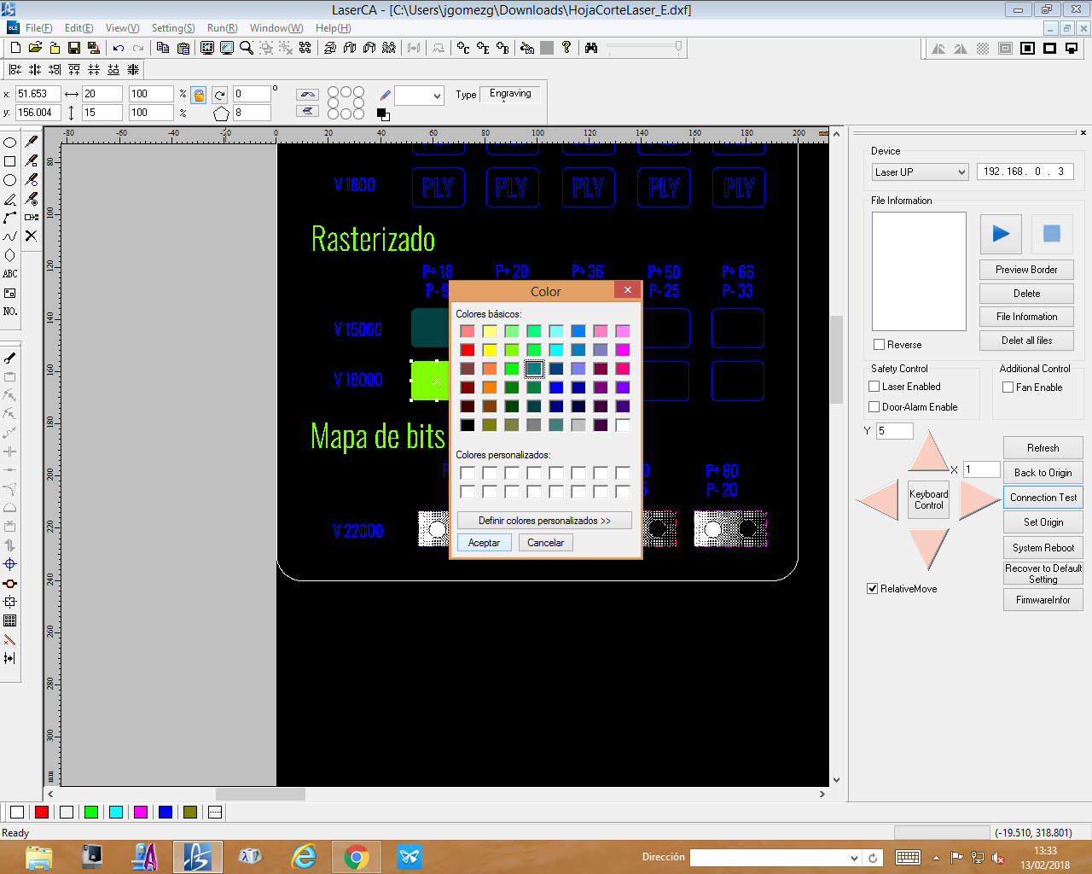The width and height of the screenshot is (1092, 874).
Task: Open Google Chrome from the taskbar
Action: 357,857
